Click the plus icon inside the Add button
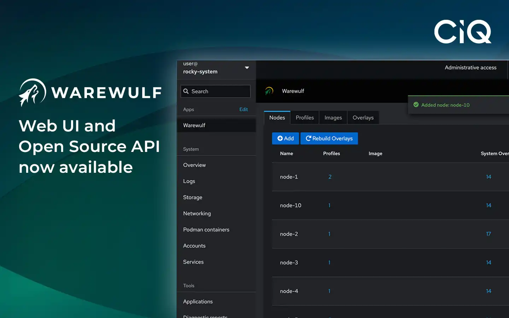This screenshot has width=509, height=318. 280,138
